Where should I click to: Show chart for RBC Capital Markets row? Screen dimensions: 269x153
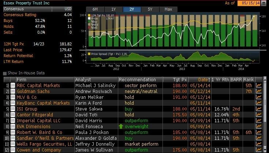[x=258, y=85]
